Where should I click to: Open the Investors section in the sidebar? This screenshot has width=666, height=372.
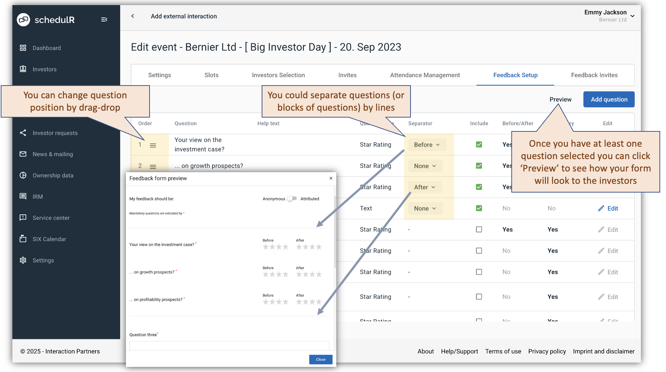[44, 69]
